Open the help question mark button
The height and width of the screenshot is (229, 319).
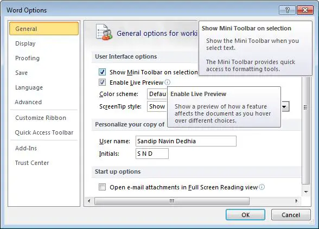288,10
